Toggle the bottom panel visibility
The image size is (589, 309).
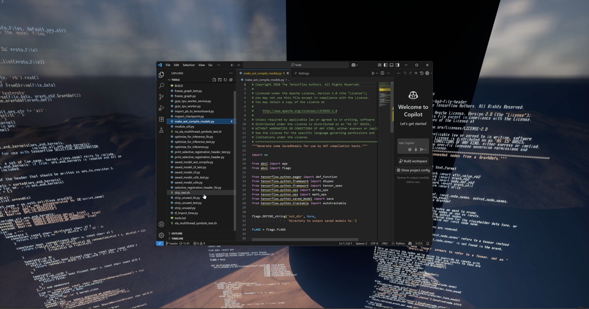[391, 65]
